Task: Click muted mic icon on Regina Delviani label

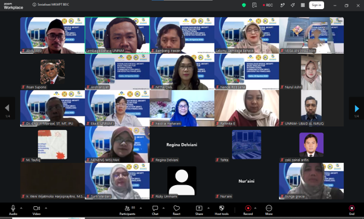Action: click(x=153, y=160)
